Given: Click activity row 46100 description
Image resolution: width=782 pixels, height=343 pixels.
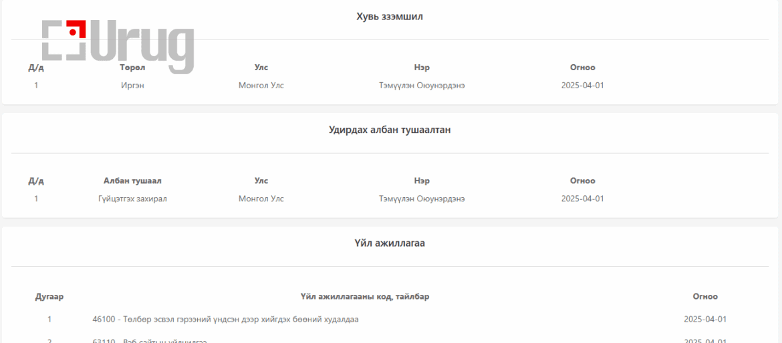Looking at the screenshot, I should [x=225, y=319].
